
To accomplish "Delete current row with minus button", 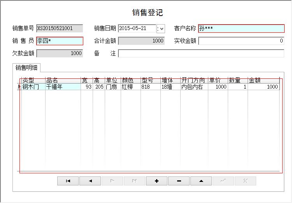I will click(179, 181).
